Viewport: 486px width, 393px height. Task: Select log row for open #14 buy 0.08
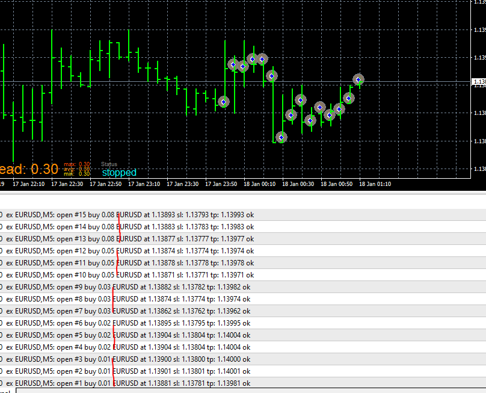point(243,227)
